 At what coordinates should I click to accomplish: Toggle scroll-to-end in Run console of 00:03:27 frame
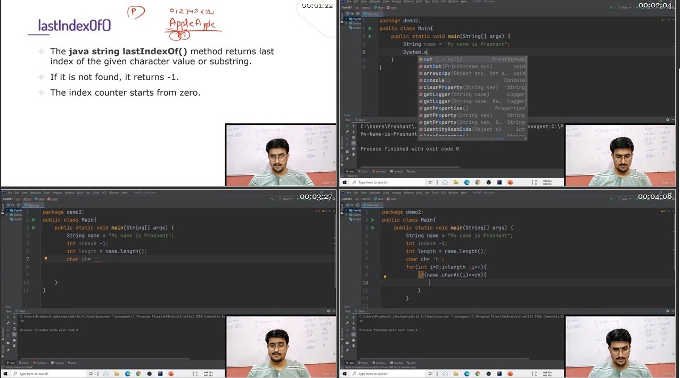click(14, 334)
